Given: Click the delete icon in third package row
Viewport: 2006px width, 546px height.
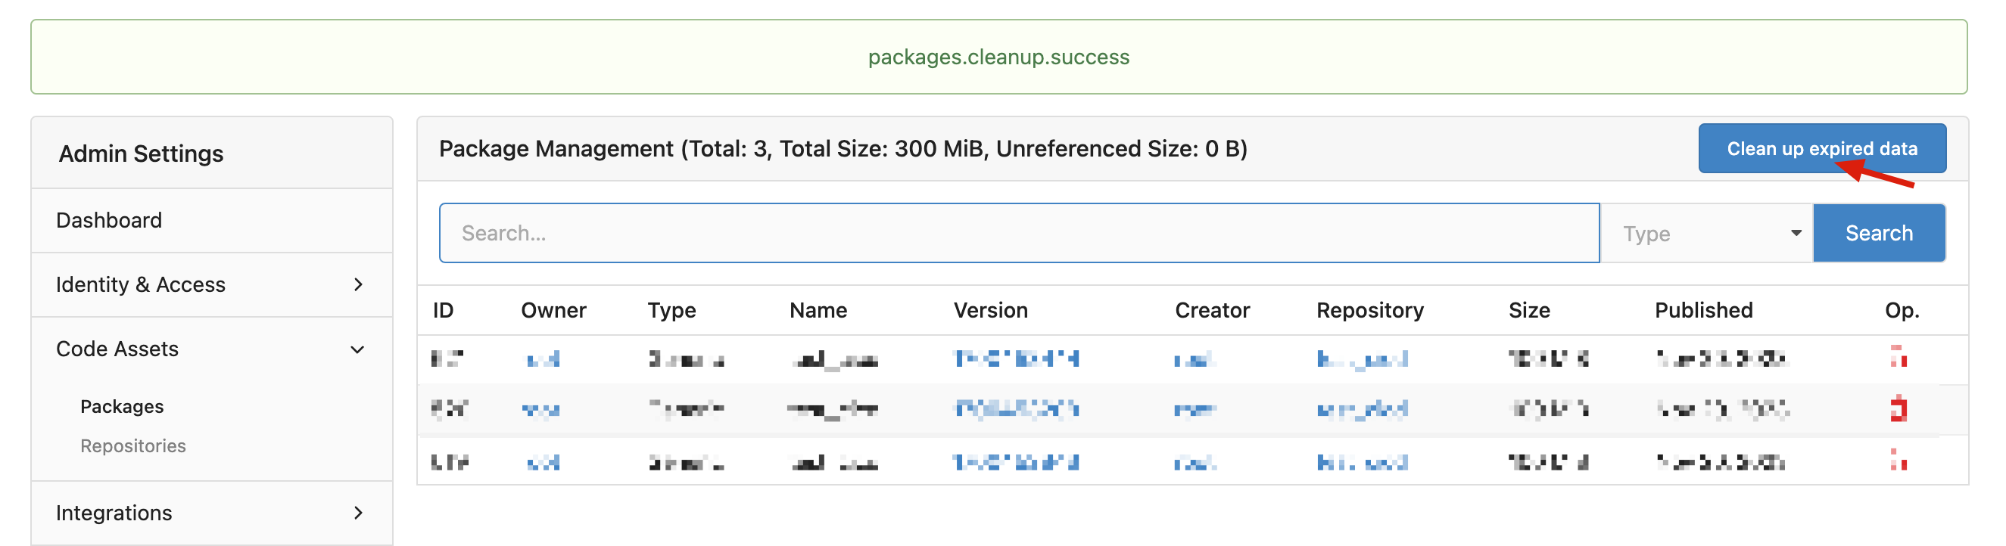Looking at the screenshot, I should 1899,461.
